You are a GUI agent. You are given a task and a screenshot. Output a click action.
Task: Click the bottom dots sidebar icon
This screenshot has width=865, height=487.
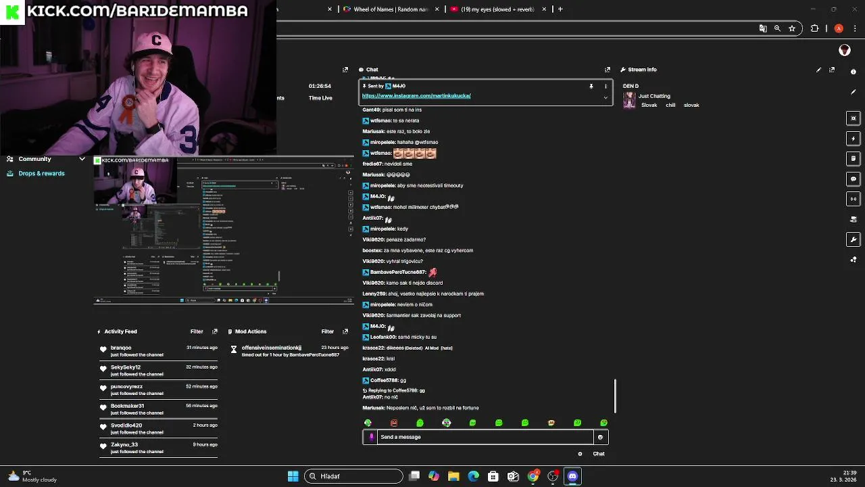pyautogui.click(x=854, y=260)
